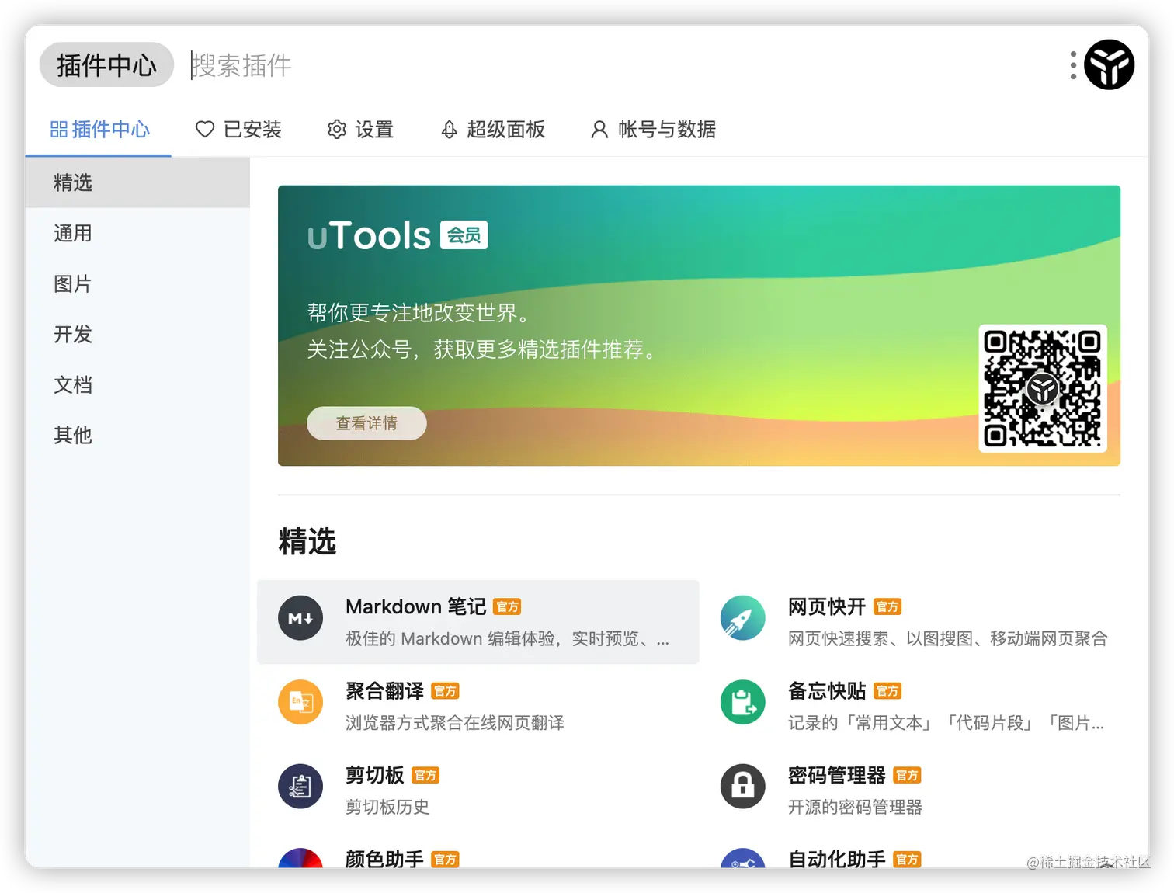
Task: Open the 备忘快贴 clipboard plugin icon
Action: pos(742,702)
